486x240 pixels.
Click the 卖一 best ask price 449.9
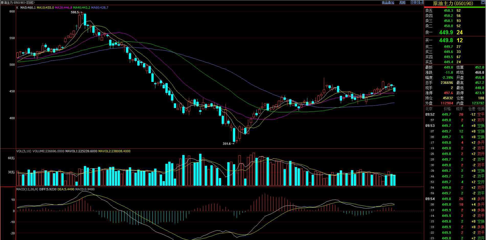446,32
